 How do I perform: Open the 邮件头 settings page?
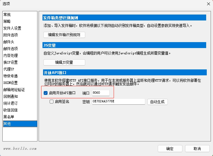click(x=9, y=42)
